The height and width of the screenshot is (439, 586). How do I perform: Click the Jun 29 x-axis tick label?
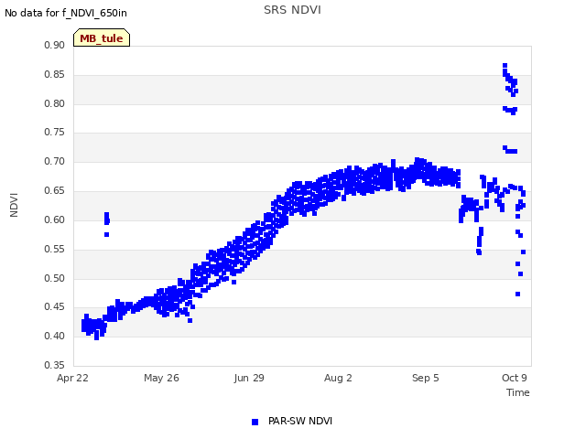(249, 378)
